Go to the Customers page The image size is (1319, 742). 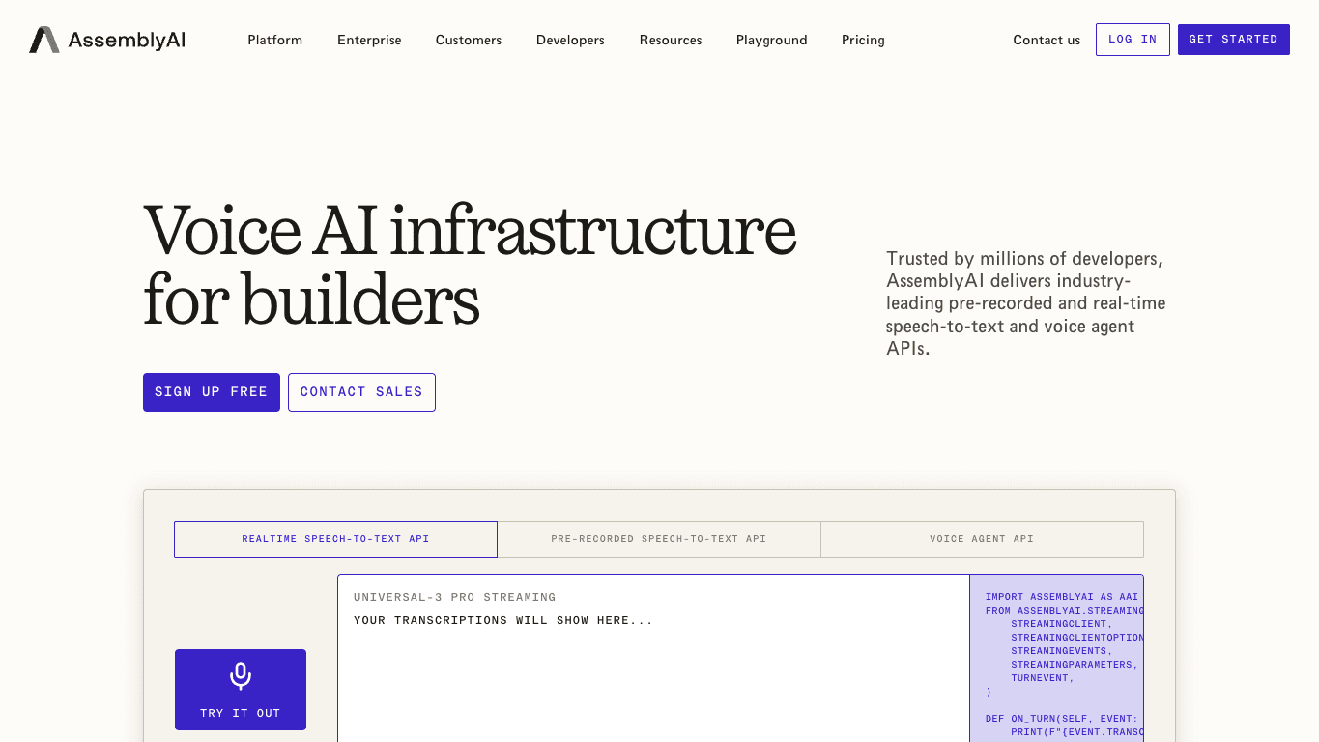pyautogui.click(x=469, y=40)
